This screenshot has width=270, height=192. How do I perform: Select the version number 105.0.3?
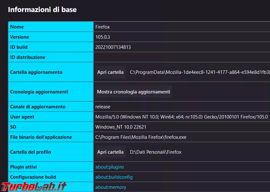pos(103,37)
